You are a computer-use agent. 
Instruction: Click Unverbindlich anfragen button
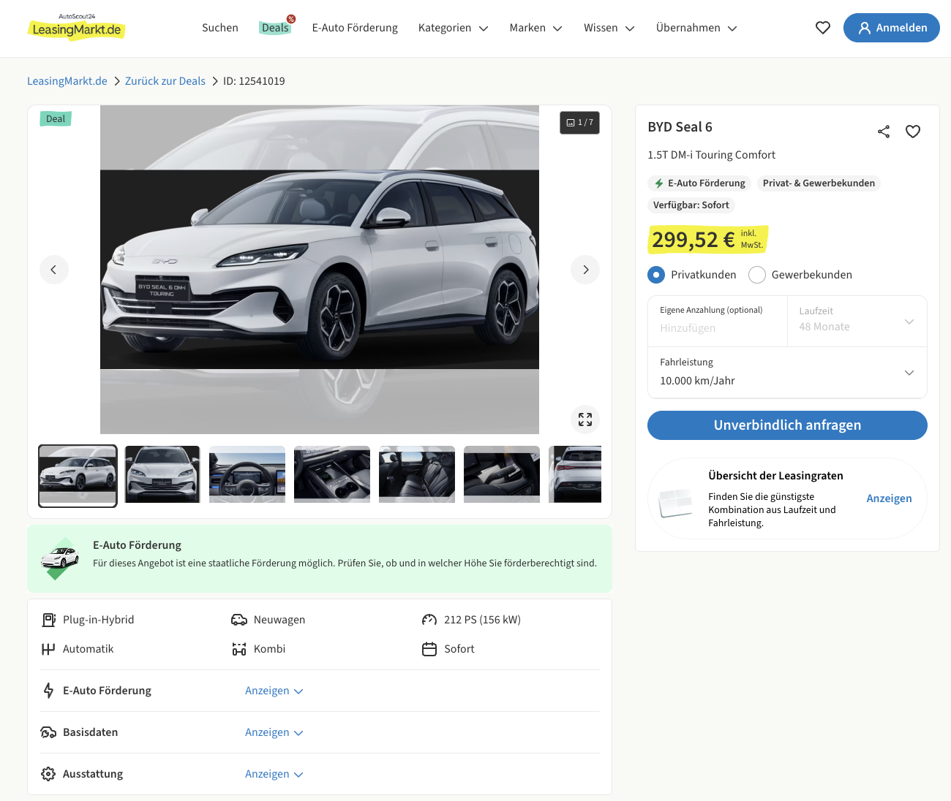pyautogui.click(x=787, y=425)
